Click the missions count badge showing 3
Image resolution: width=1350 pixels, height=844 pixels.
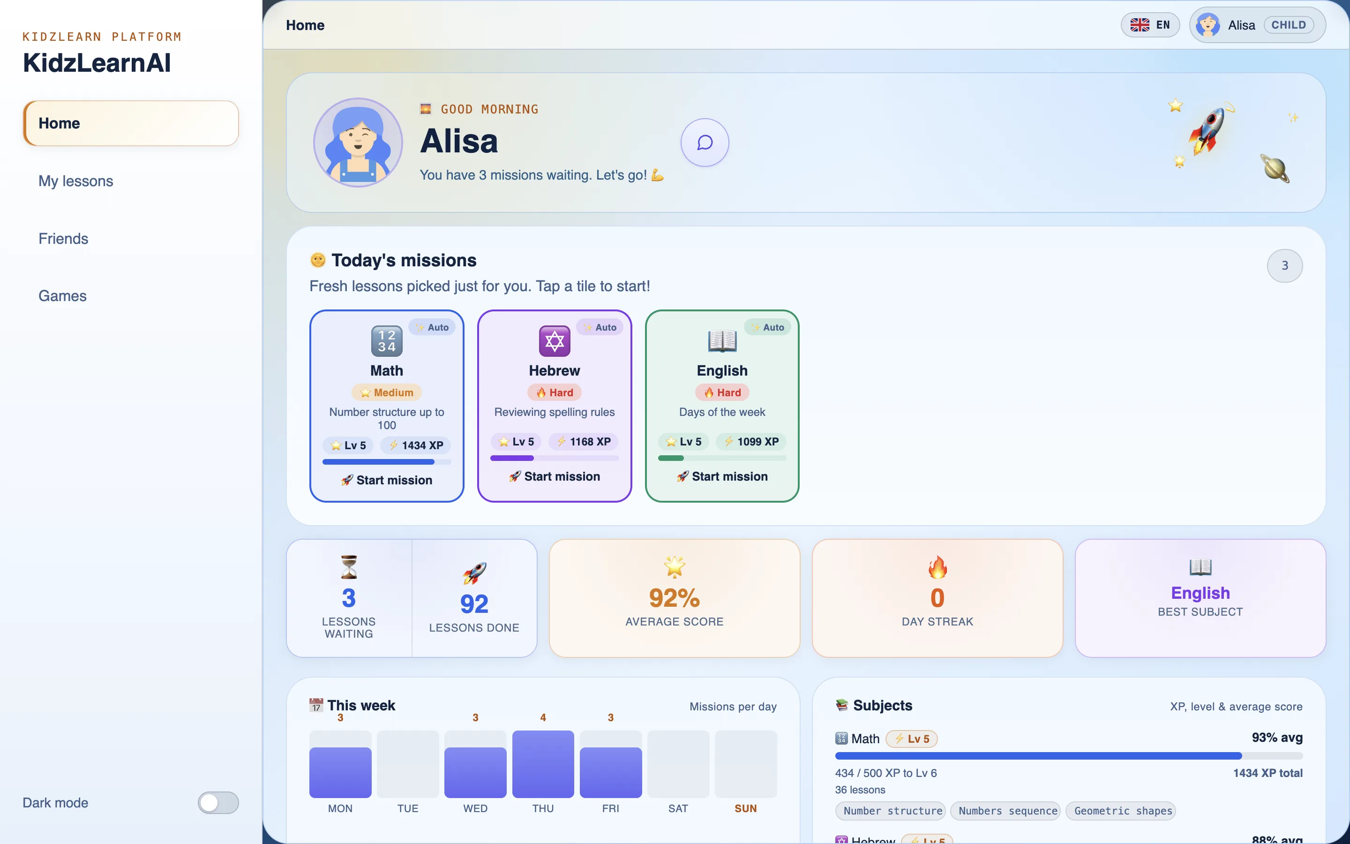[x=1285, y=266]
